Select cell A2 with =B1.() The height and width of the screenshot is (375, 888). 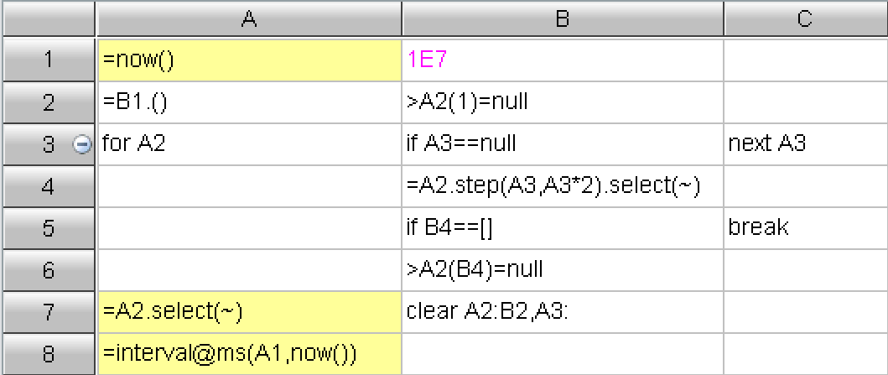tap(249, 102)
